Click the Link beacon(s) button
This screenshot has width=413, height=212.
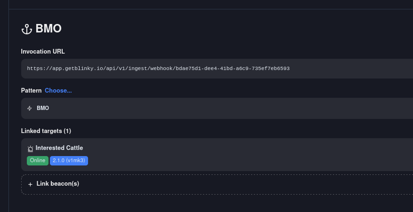217,184
